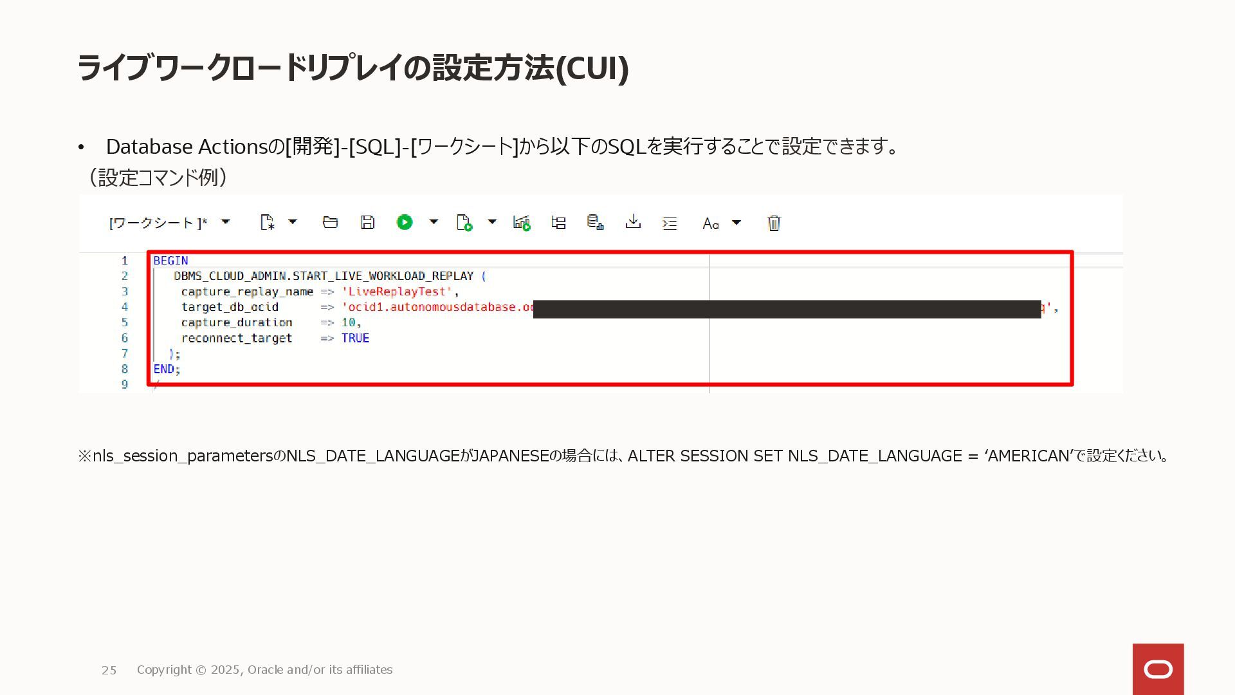1235x695 pixels.
Task: Open dropdown arrow next to Run Statement
Action: 434,222
